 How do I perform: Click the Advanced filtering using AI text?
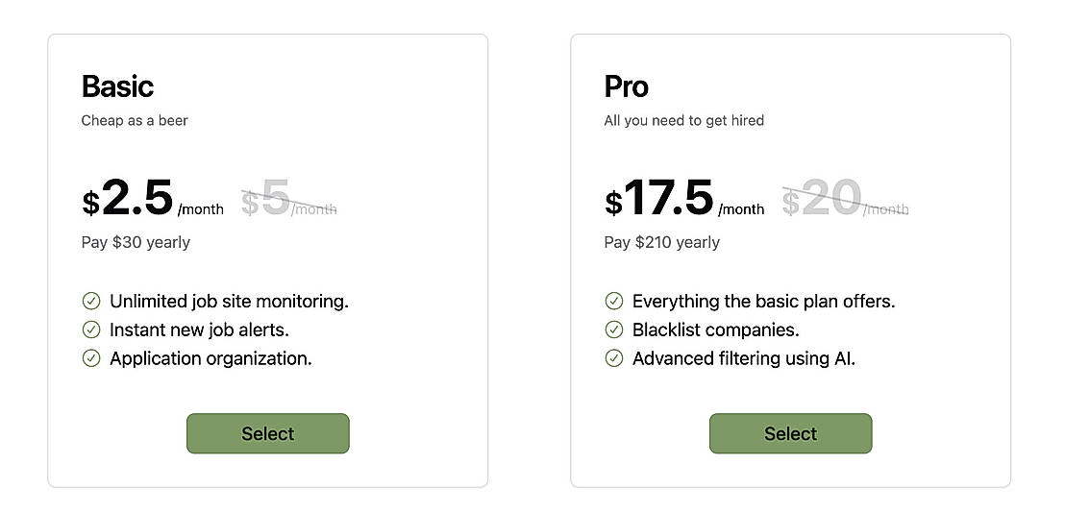(743, 358)
